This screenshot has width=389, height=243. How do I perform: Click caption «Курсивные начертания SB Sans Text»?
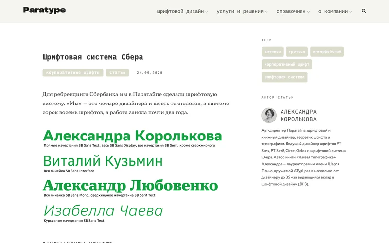tap(74, 221)
